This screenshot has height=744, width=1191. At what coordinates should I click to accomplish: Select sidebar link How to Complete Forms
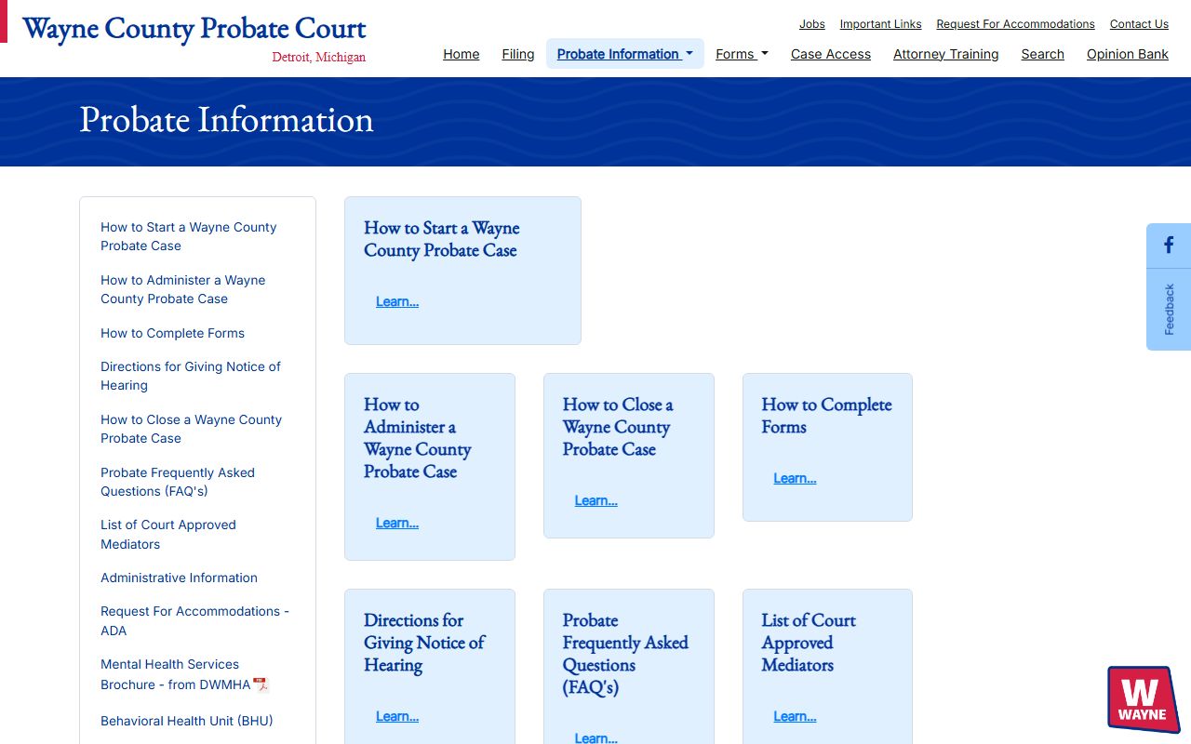(172, 333)
